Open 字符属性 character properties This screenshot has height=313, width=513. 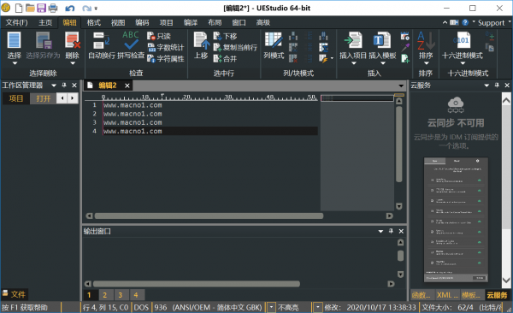166,59
